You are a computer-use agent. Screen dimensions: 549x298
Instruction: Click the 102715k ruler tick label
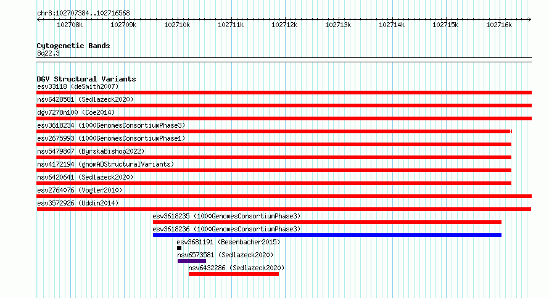point(445,25)
